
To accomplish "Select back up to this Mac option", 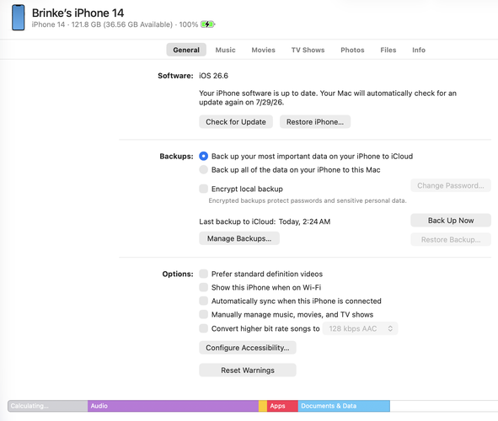I will click(x=204, y=170).
